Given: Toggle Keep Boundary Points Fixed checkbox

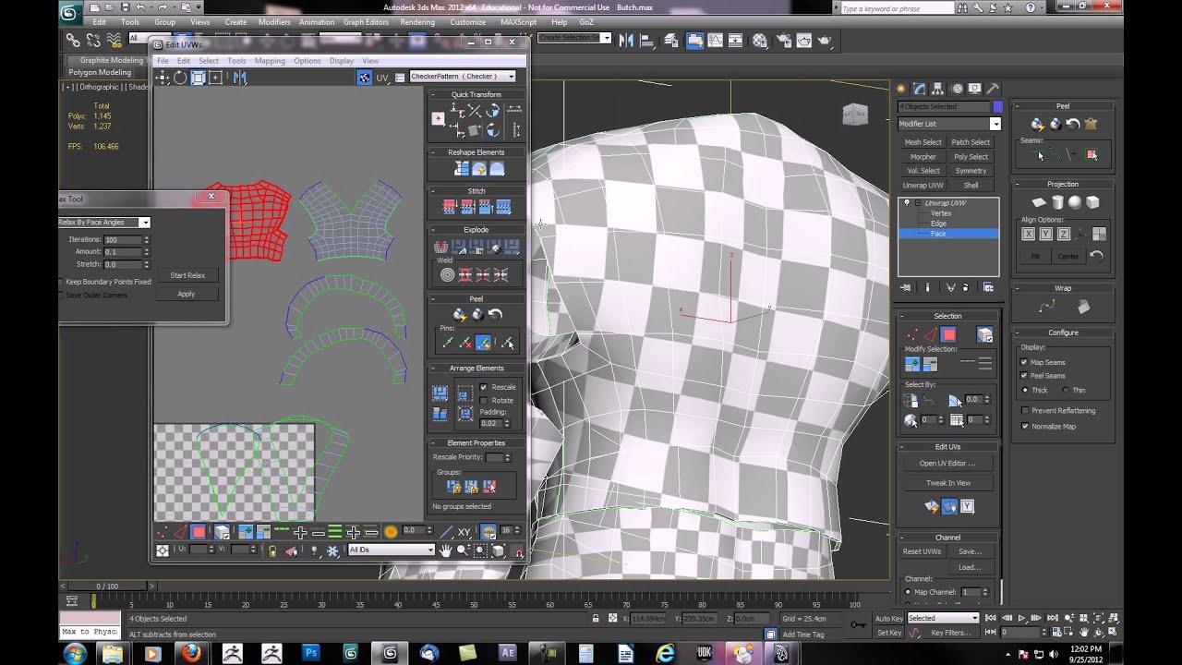Looking at the screenshot, I should (62, 282).
